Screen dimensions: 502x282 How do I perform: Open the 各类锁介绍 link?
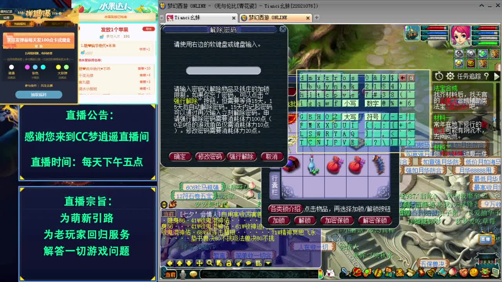click(285, 209)
